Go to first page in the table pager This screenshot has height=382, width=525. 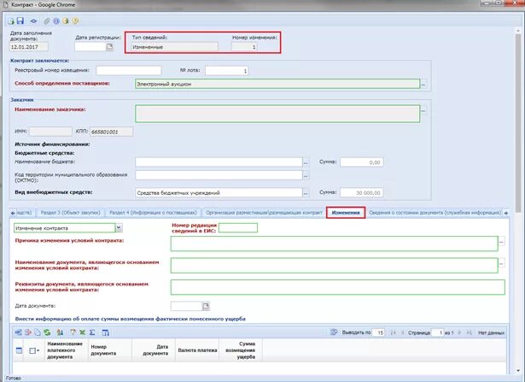pos(393,332)
